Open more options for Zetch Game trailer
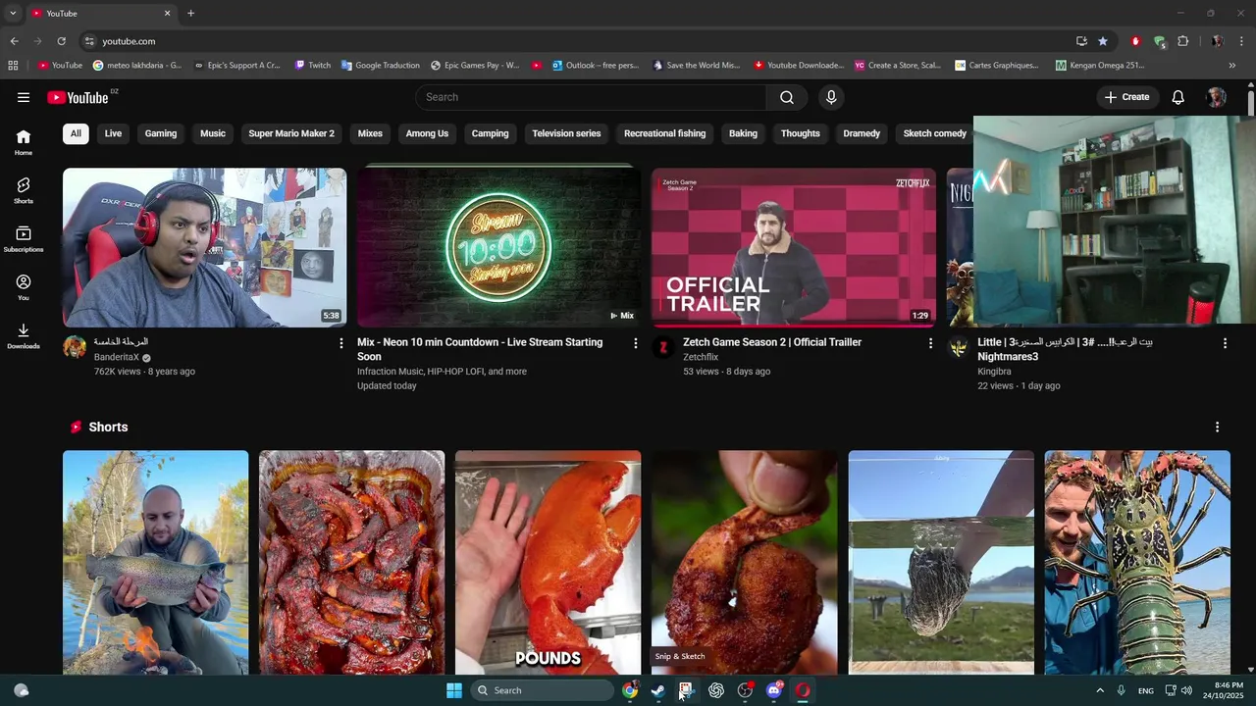This screenshot has width=1256, height=706. pos(930,343)
